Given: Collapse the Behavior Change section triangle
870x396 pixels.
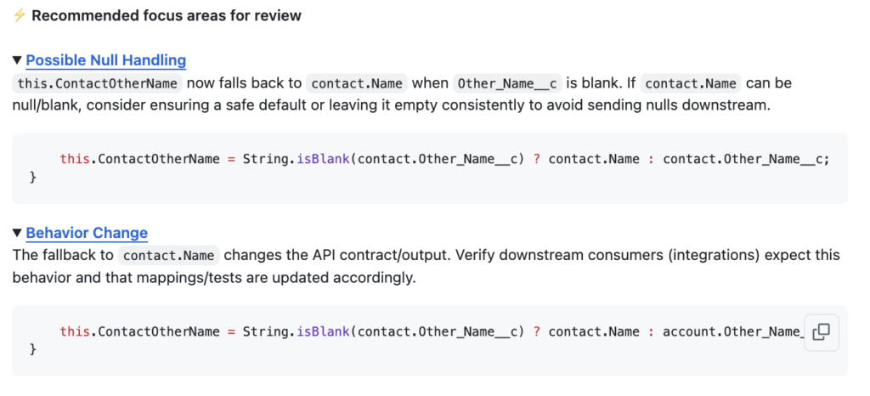Looking at the screenshot, I should [x=17, y=233].
